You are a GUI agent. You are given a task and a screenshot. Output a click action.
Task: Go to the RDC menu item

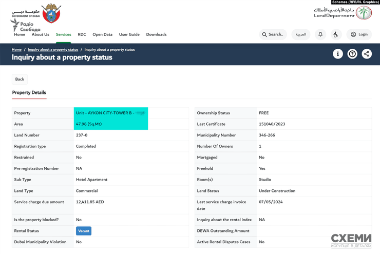pos(82,34)
